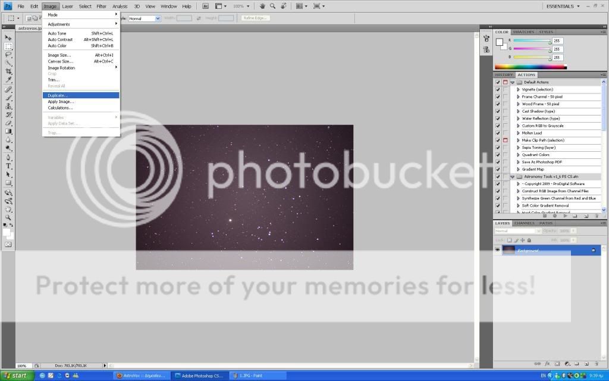Select the Lasso tool
Screen dimensions: 609x381
[8, 54]
